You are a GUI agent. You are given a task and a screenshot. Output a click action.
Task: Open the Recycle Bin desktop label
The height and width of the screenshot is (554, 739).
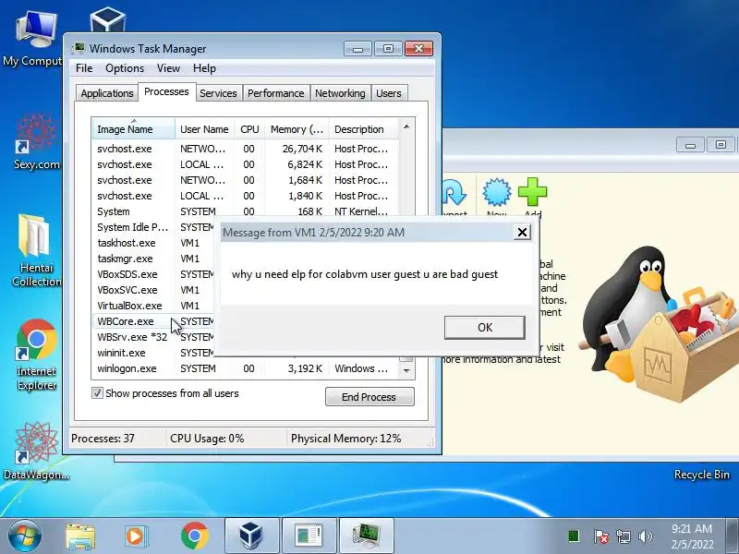pyautogui.click(x=701, y=475)
